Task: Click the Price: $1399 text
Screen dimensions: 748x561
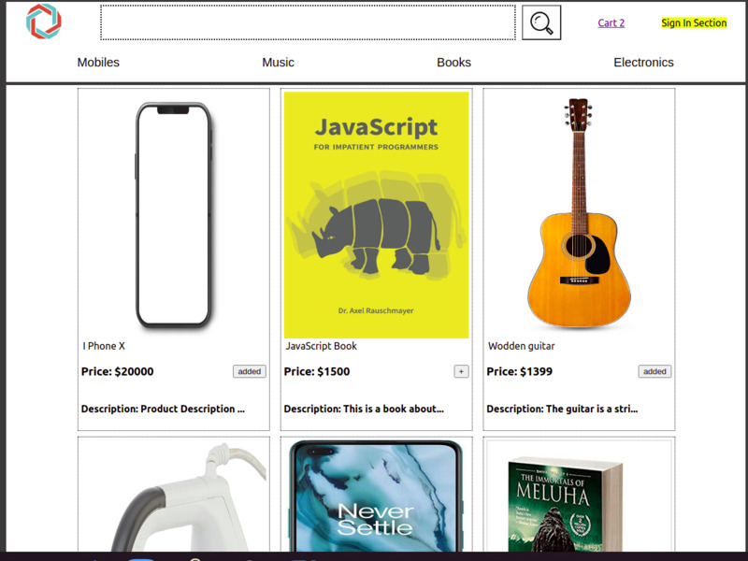Action: pos(520,371)
